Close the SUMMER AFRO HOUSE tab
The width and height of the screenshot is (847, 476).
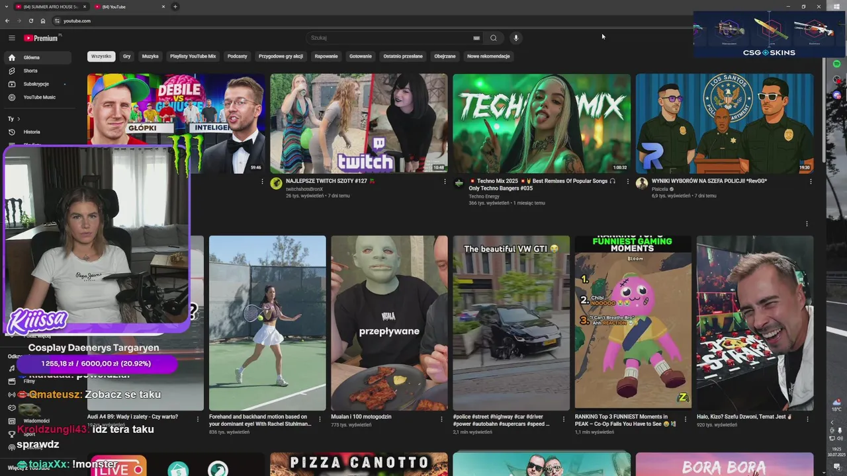coord(84,7)
